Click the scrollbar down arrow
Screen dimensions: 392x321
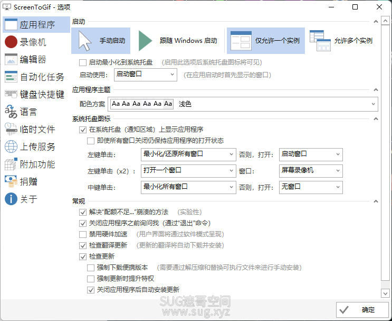385,293
